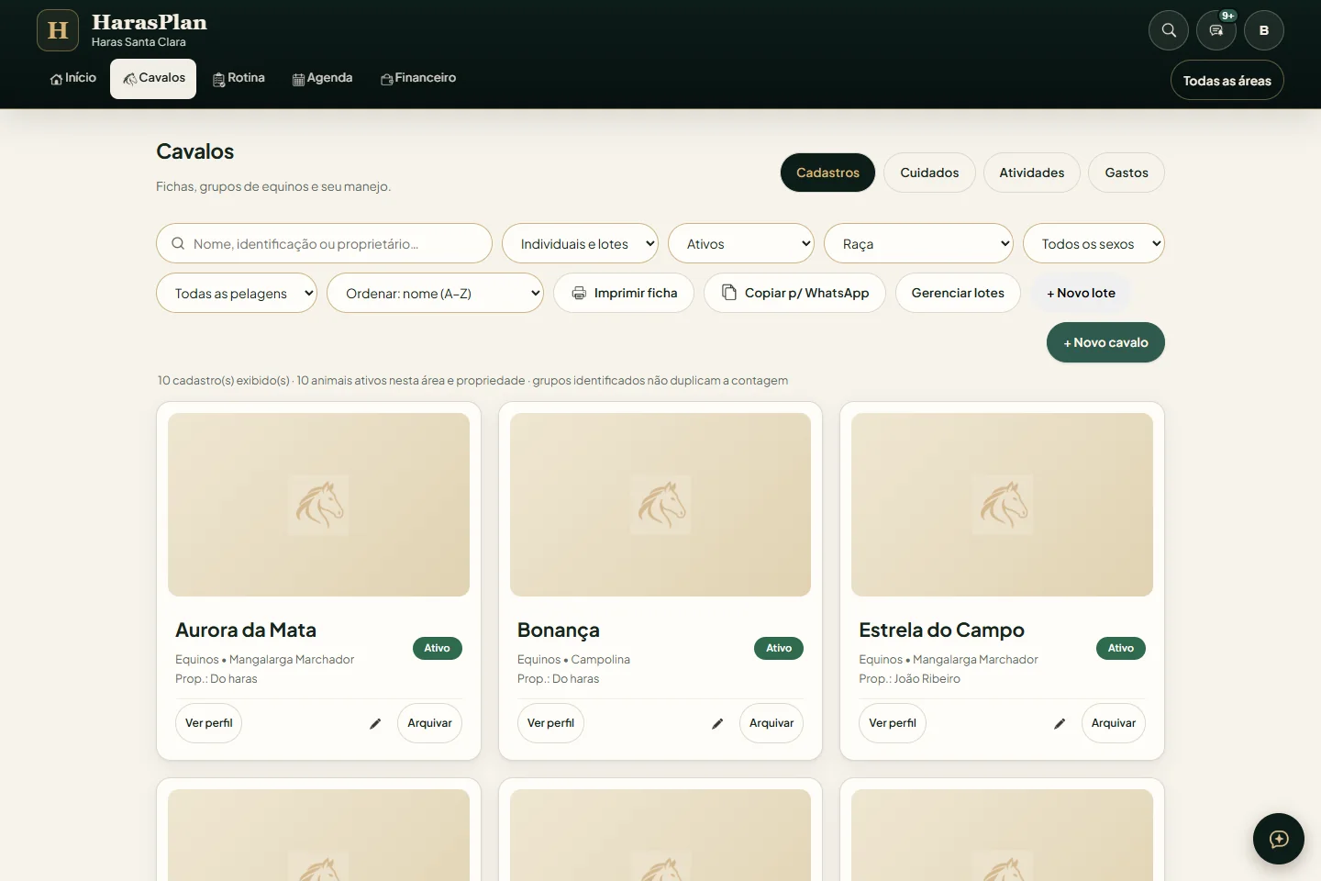1321x881 pixels.
Task: Select the Cavalos navigation item
Action: pos(153,79)
